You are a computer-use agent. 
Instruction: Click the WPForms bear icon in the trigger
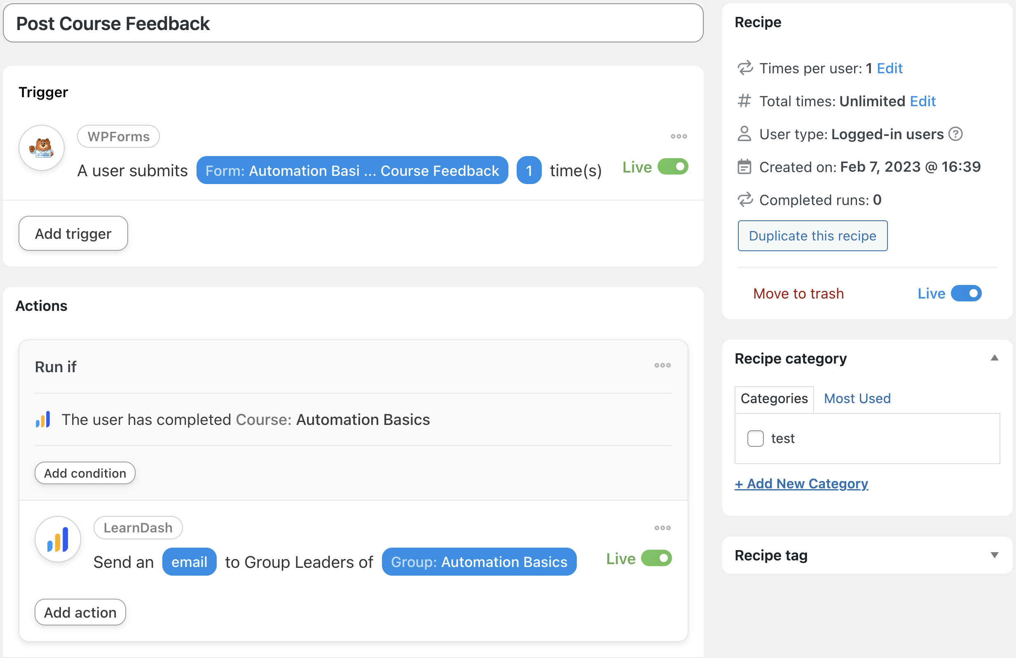coord(41,148)
